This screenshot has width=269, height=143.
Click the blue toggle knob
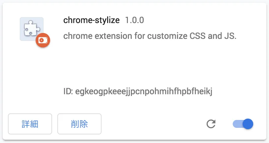click(x=248, y=124)
